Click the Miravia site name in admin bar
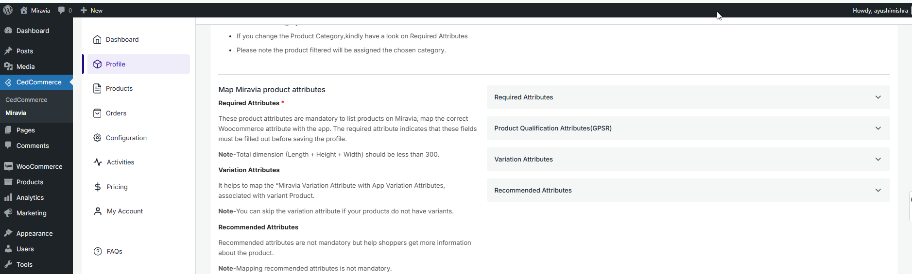The width and height of the screenshot is (912, 274). coord(40,11)
